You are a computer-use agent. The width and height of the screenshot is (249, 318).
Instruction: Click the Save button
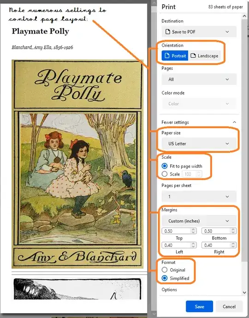pyautogui.click(x=199, y=306)
